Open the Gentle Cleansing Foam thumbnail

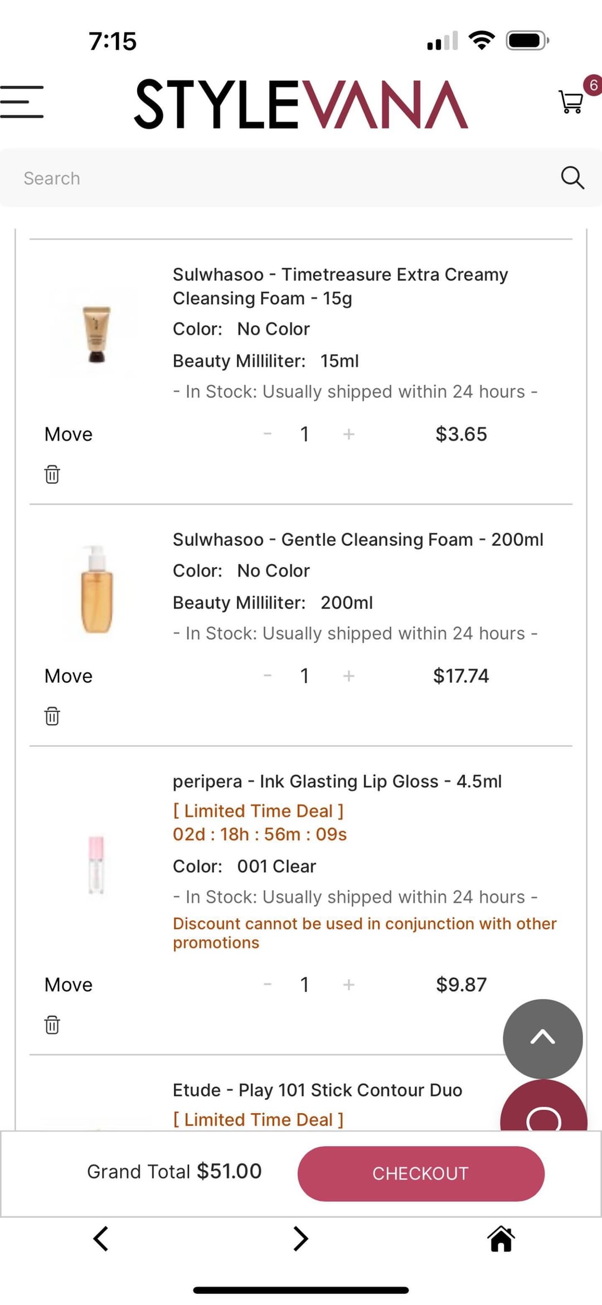[x=96, y=590]
